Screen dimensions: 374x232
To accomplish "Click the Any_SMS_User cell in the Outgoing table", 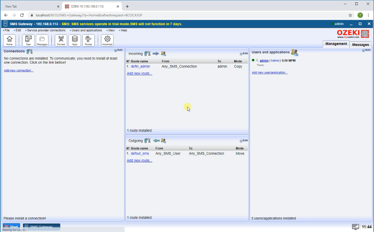I will (x=168, y=153).
